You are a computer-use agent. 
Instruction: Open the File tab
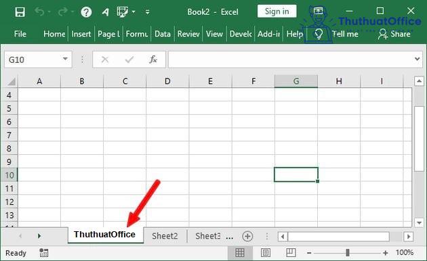point(20,34)
